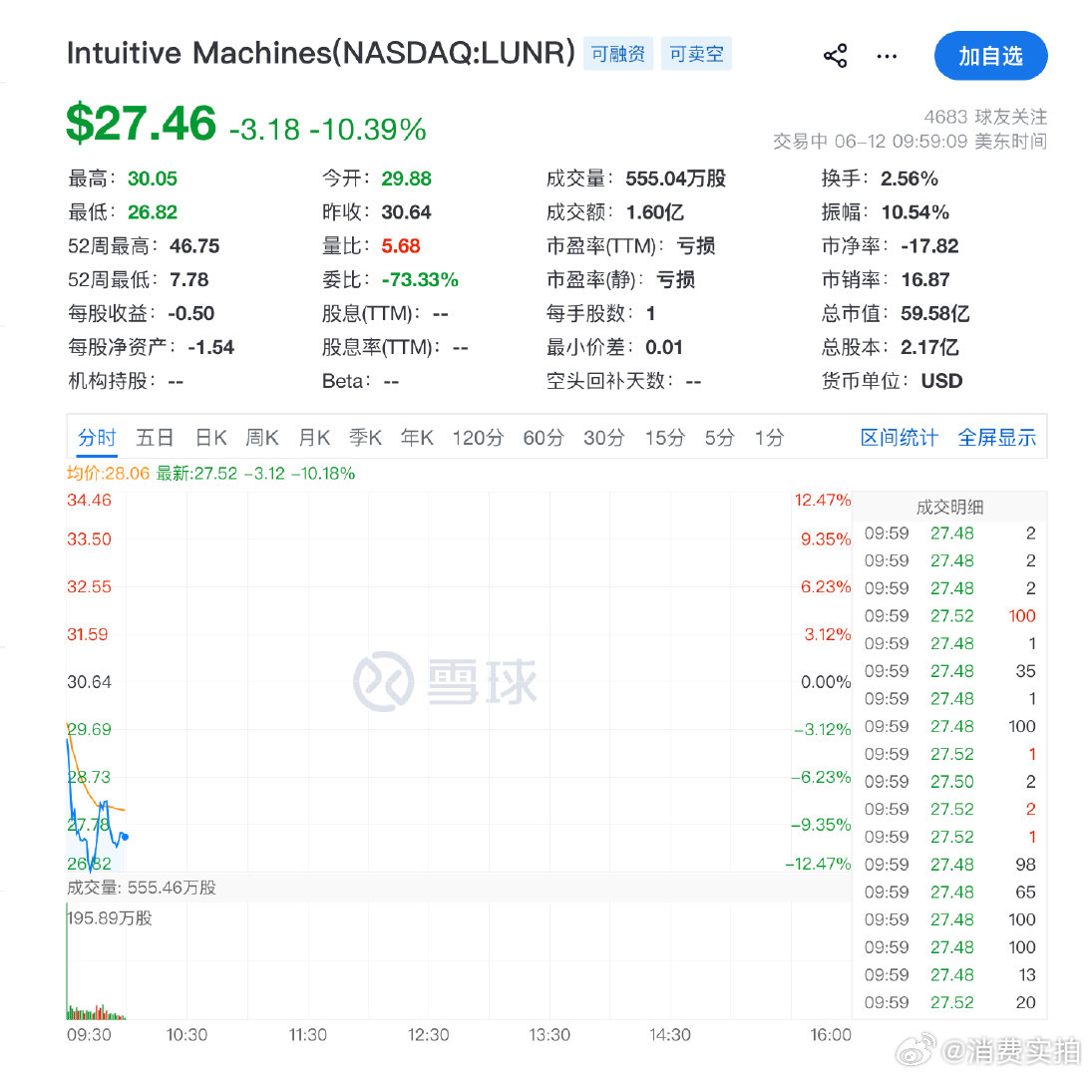
Task: Switch to the 五日 chart tab
Action: point(155,437)
